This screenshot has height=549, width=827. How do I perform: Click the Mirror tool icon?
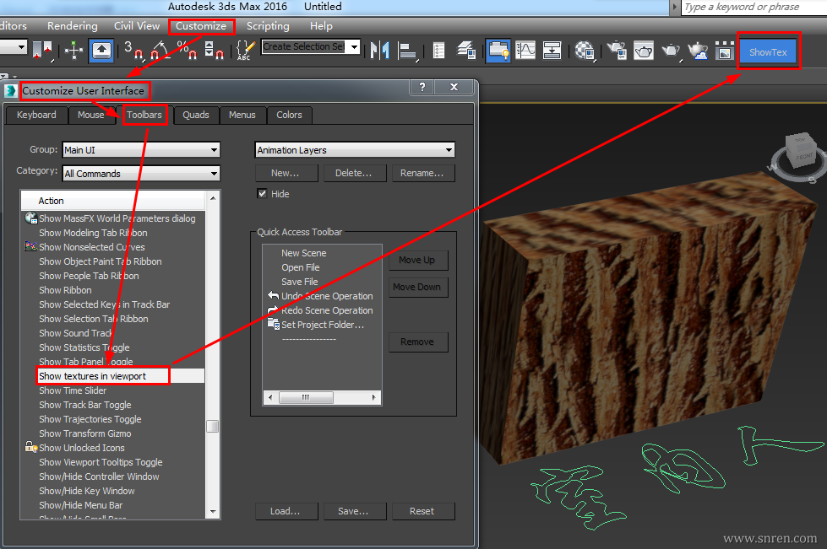380,51
